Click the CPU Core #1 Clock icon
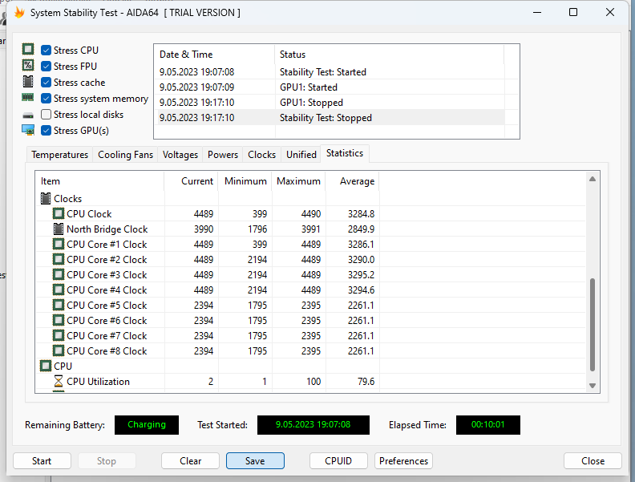Viewport: 635px width, 482px height. pyautogui.click(x=59, y=245)
